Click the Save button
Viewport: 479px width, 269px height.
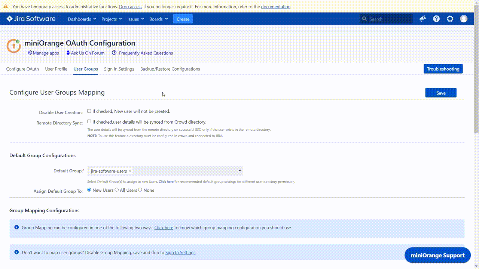coord(441,93)
